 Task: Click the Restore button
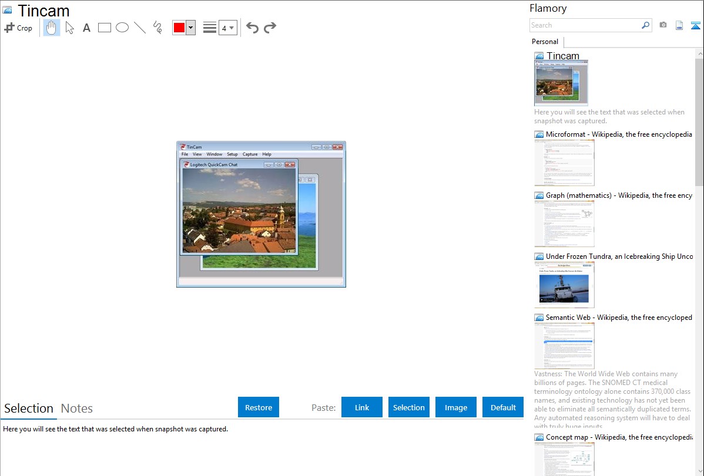point(259,407)
